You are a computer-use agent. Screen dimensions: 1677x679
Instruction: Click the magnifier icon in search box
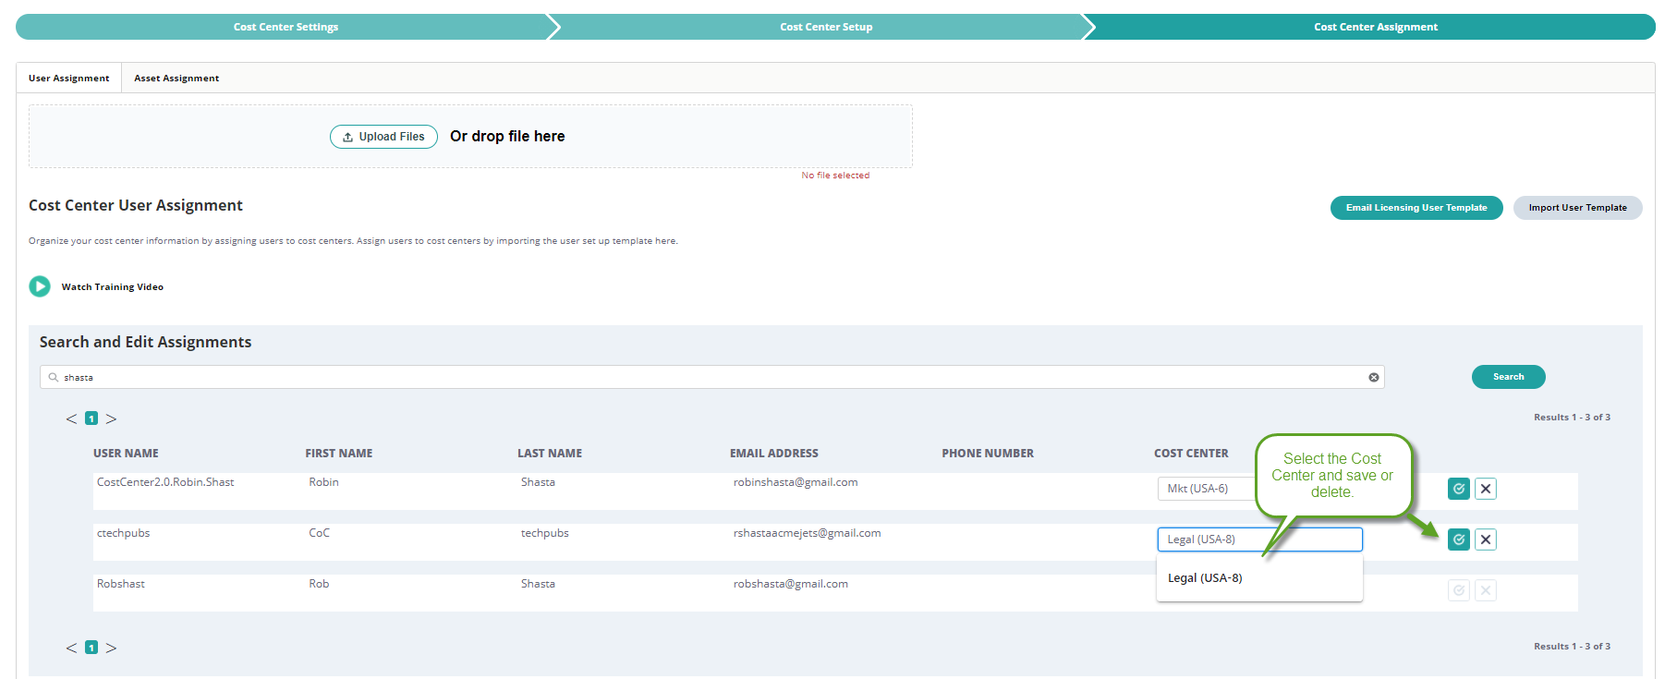click(x=54, y=377)
